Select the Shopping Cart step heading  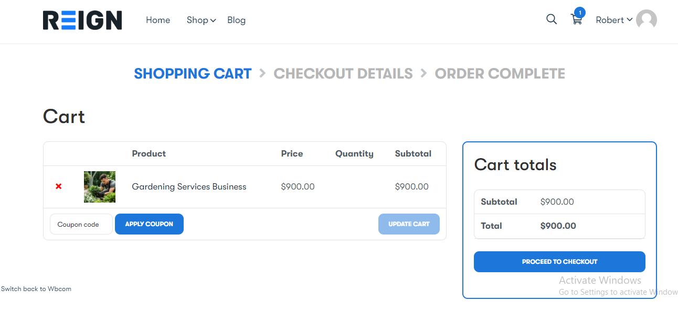pyautogui.click(x=193, y=74)
